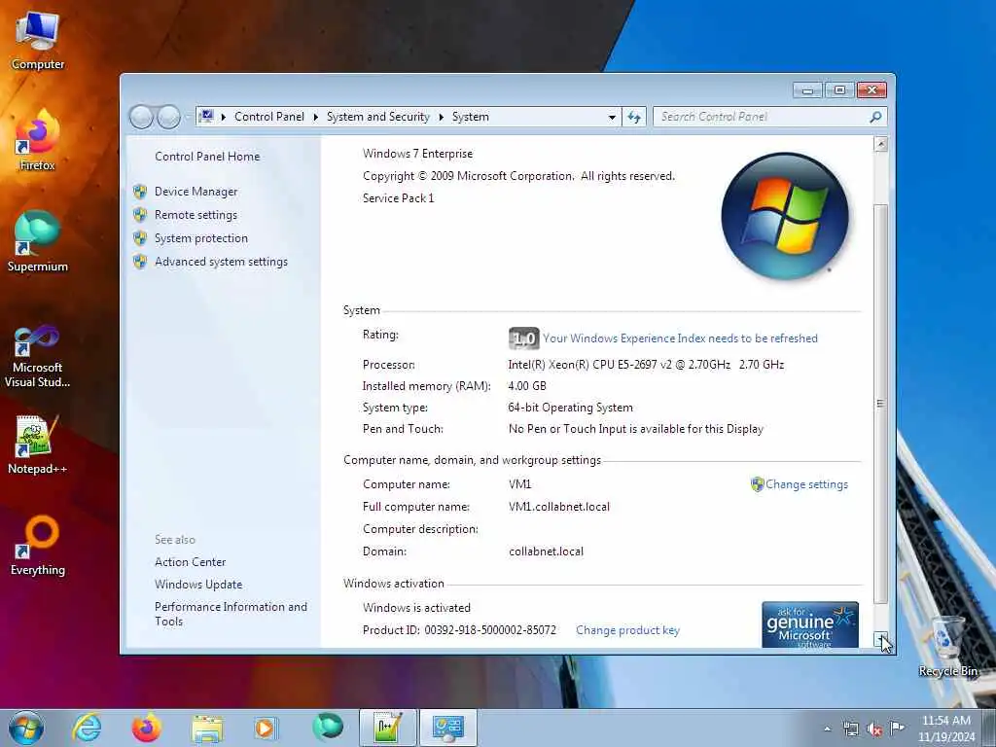Launch Firefox from the desktop shortcut
This screenshot has height=747, width=996.
38,140
